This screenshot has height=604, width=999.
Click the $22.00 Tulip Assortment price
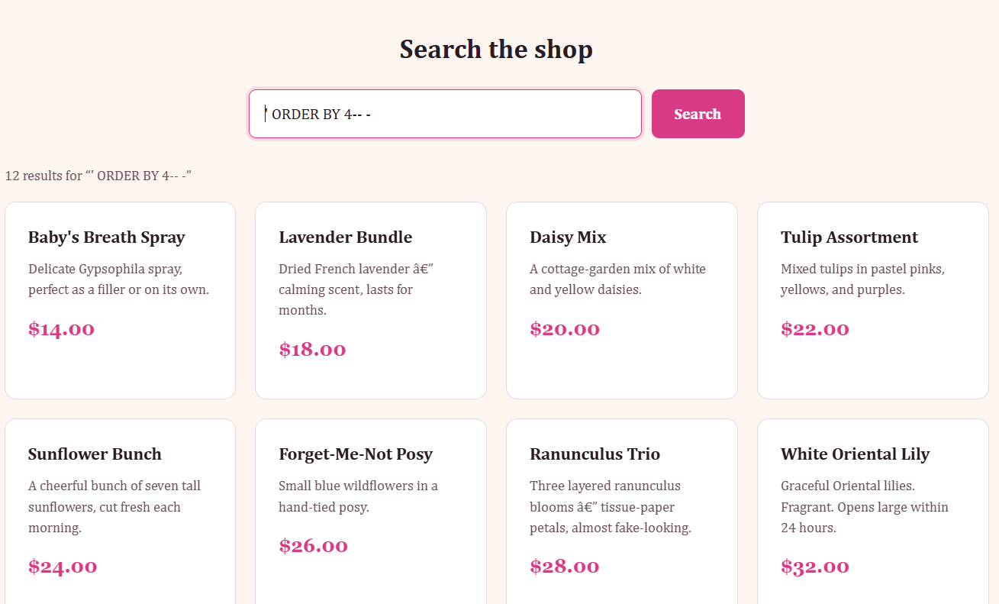pyautogui.click(x=814, y=329)
